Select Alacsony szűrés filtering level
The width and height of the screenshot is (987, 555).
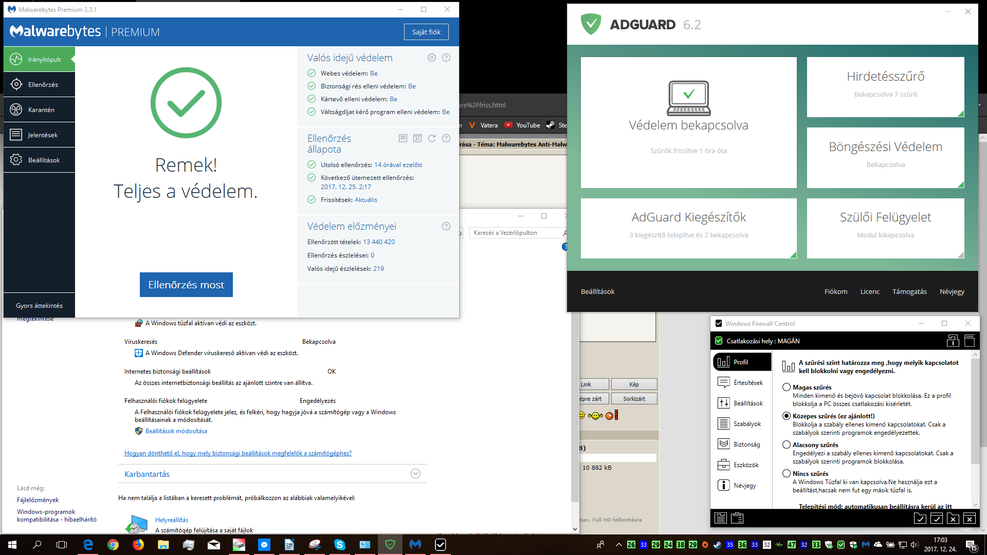click(787, 445)
